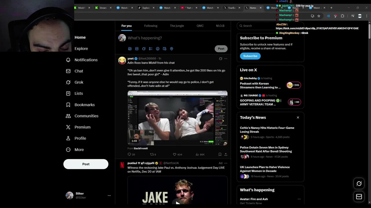View analytics of yeet's post
This screenshot has width=371, height=208.
coord(200,155)
